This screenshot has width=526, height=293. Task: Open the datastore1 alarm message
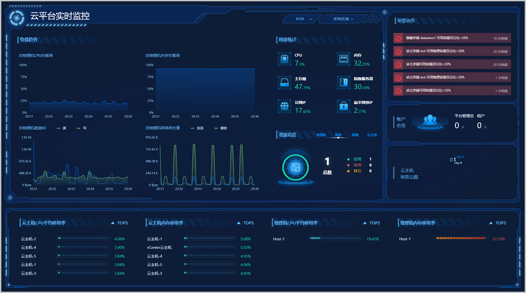tap(452, 38)
